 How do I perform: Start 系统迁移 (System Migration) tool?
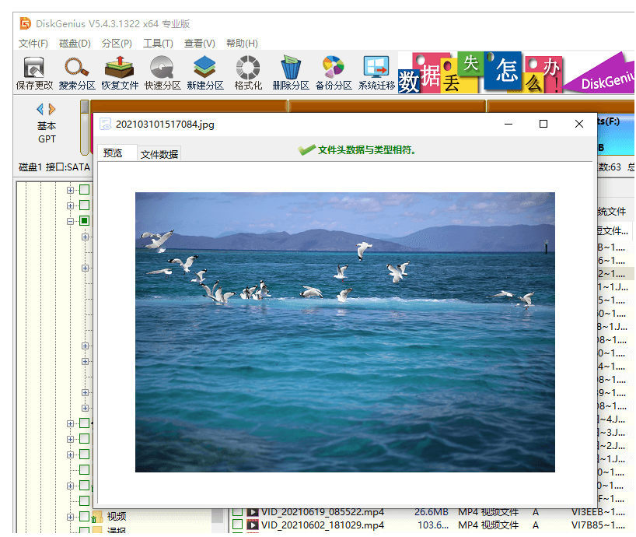click(376, 73)
